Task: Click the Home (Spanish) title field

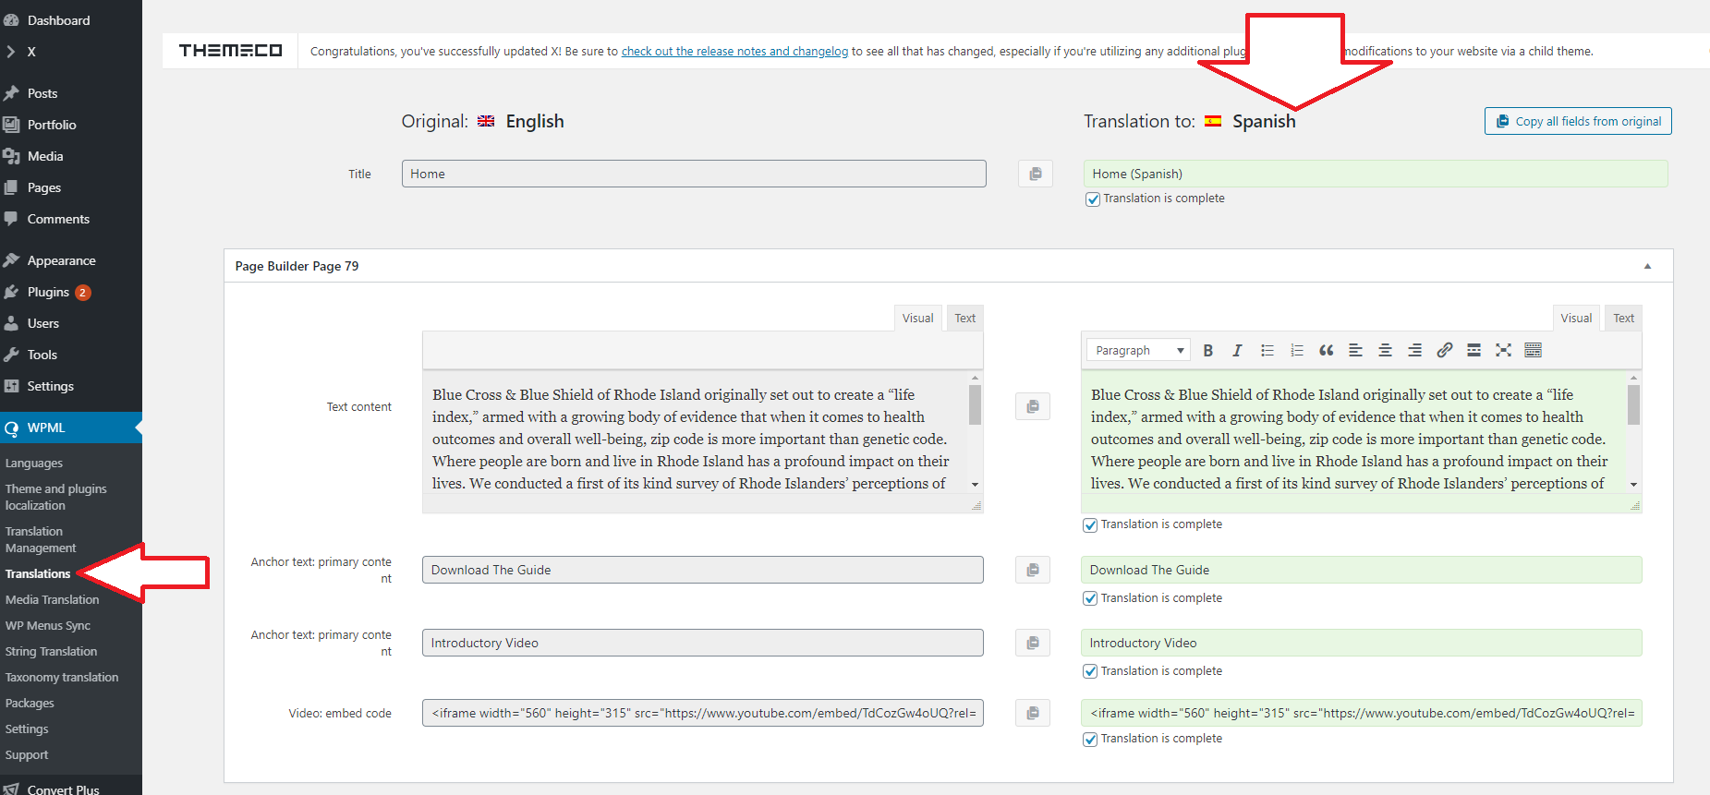Action: click(1376, 174)
